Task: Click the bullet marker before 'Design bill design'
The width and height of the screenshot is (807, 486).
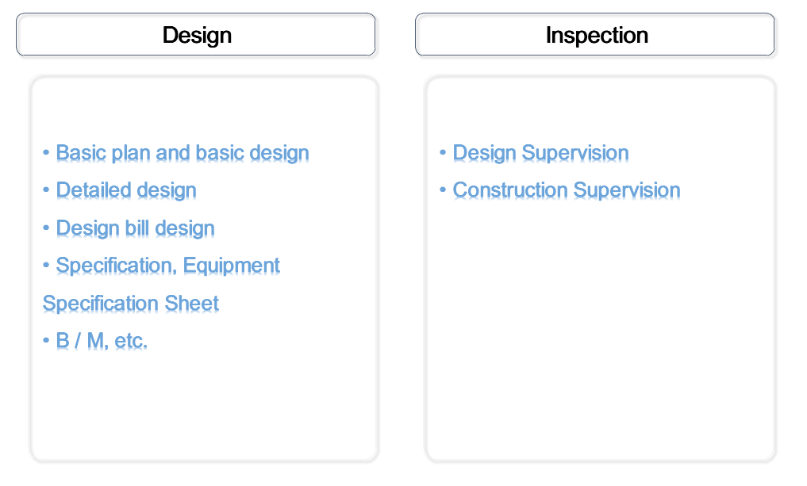Action: click(x=47, y=228)
